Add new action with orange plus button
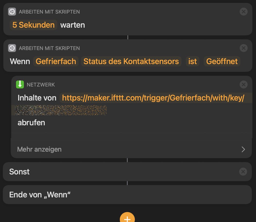The image size is (256, 222). tap(127, 218)
